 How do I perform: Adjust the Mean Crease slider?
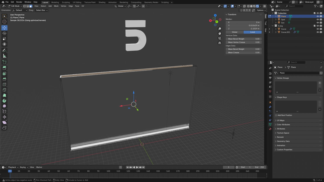click(243, 53)
